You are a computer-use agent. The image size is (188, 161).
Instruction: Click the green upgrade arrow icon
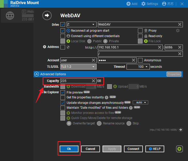click(179, 149)
